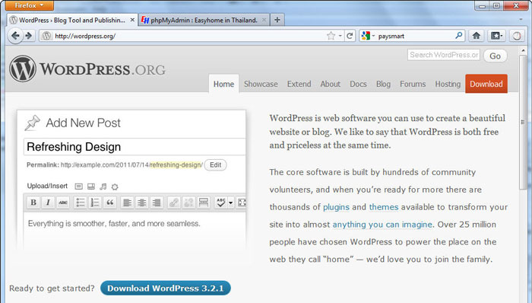Apply strikethrough ABC formatting
Viewport: 532px width, 303px height.
(63, 203)
